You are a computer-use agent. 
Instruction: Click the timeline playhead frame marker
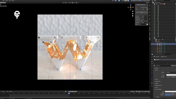[69, 94]
